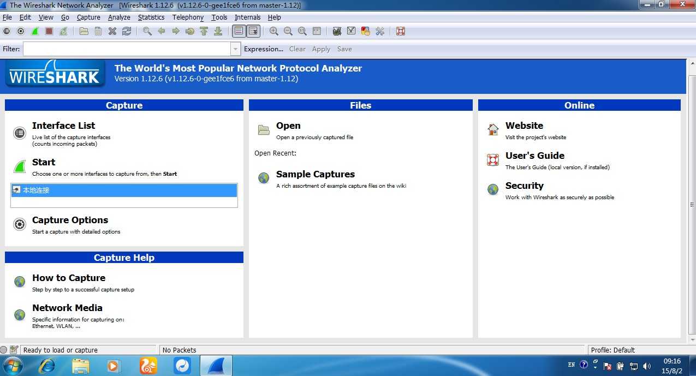696x376 pixels.
Task: Close the capture file with the X toolbar icon
Action: pos(112,31)
